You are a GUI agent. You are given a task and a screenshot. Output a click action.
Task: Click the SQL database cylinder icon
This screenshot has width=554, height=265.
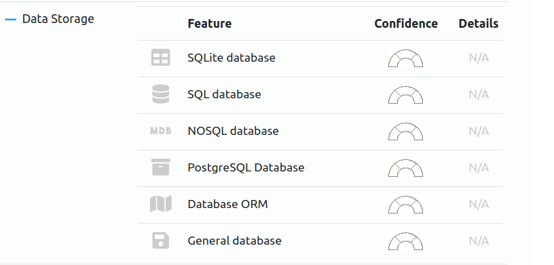(161, 94)
